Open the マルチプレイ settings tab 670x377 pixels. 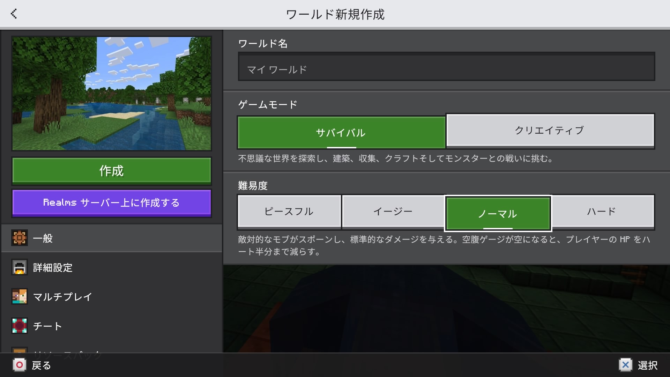(112, 297)
